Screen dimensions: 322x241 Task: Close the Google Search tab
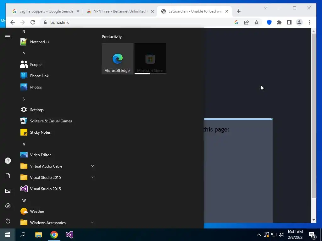(x=78, y=11)
